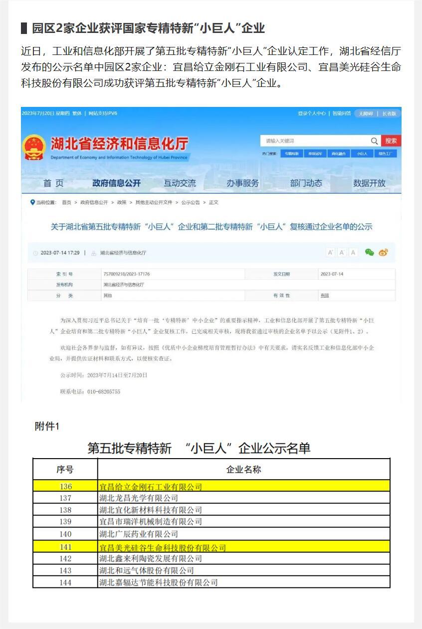Click the location pin icon before 当前位置
This screenshot has width=422, height=629.
pyautogui.click(x=32, y=202)
